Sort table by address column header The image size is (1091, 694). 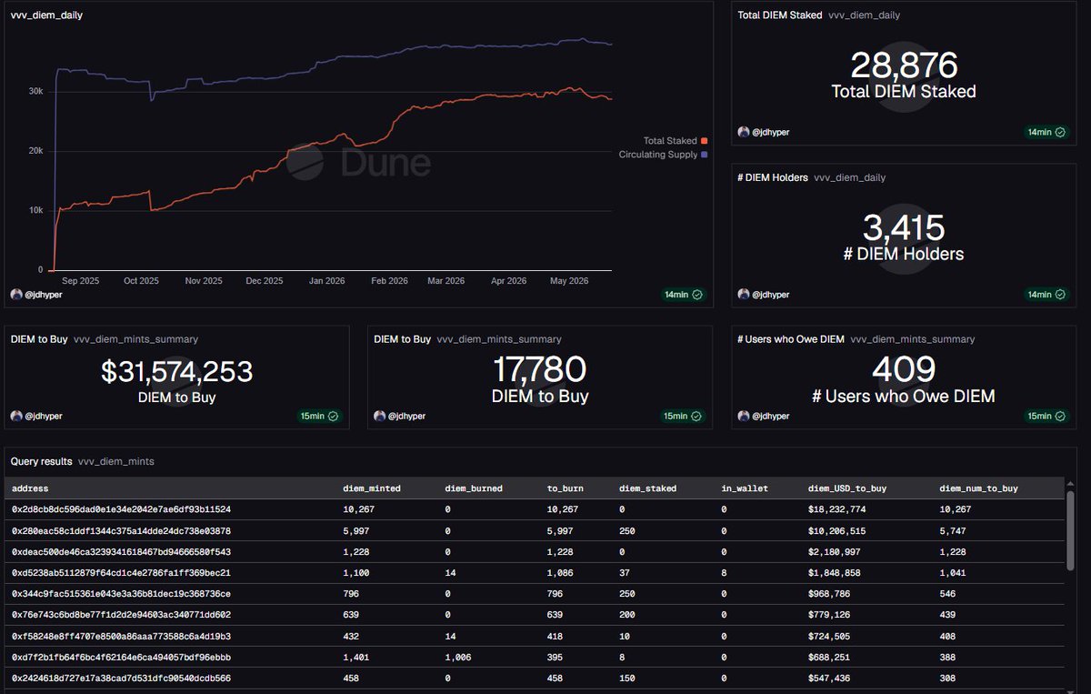31,488
